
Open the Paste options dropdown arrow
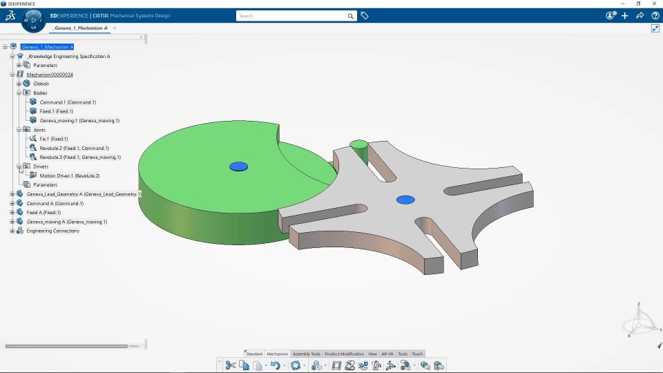pyautogui.click(x=266, y=365)
